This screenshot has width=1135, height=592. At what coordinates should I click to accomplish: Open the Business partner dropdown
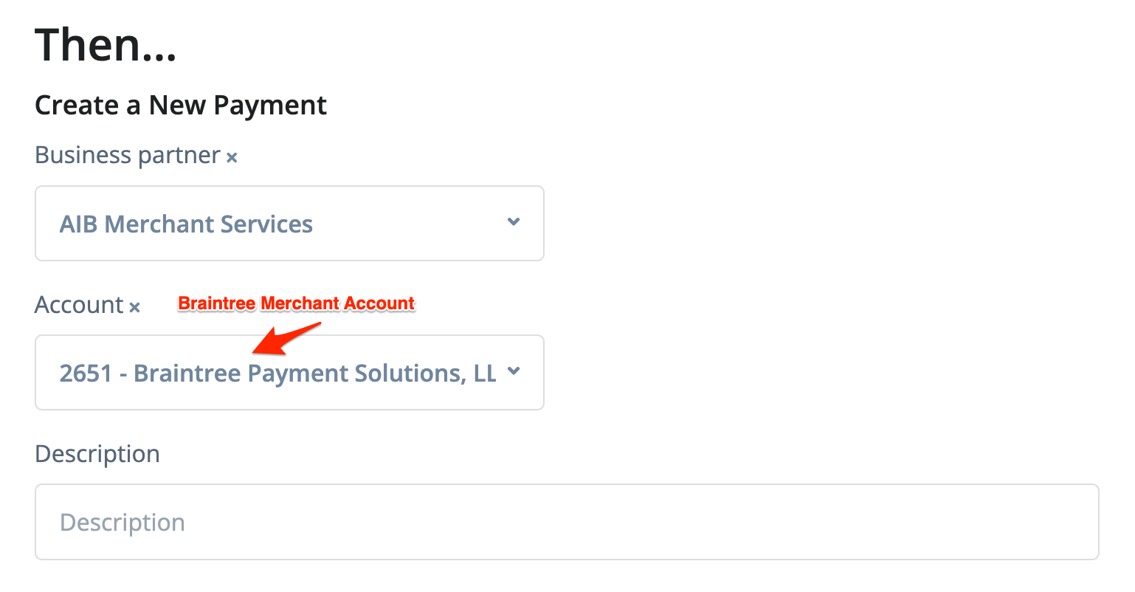(289, 223)
